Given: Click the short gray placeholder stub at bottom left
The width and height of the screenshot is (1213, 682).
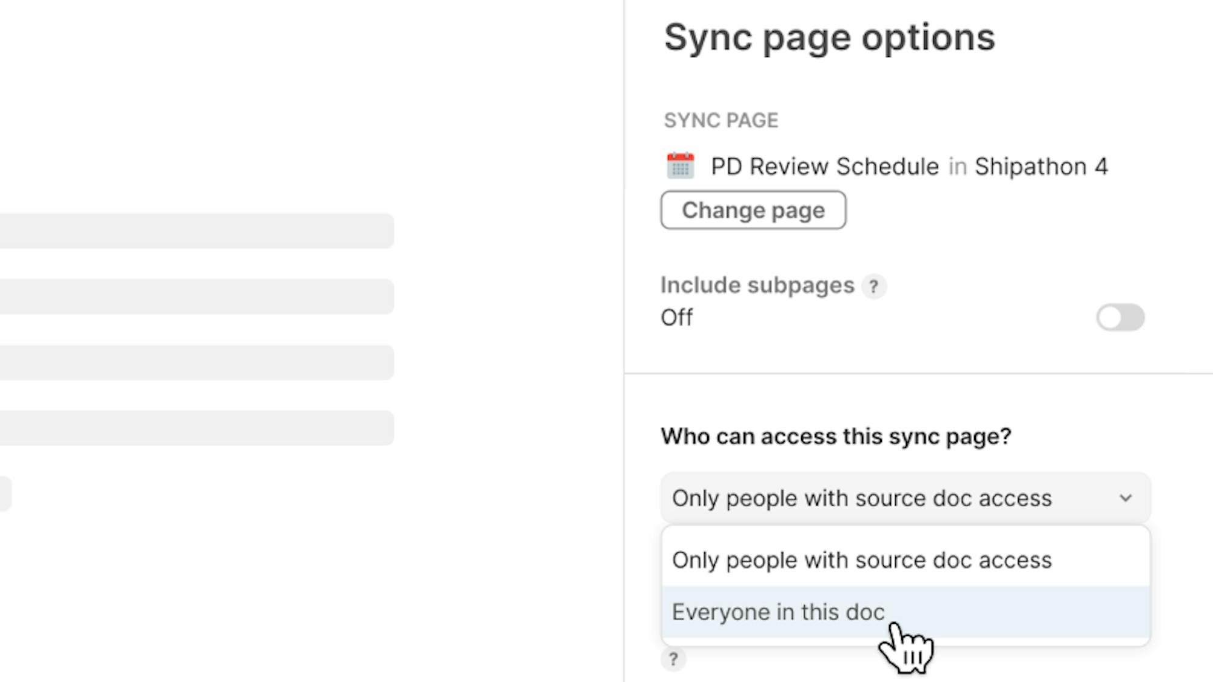Looking at the screenshot, I should 5,493.
